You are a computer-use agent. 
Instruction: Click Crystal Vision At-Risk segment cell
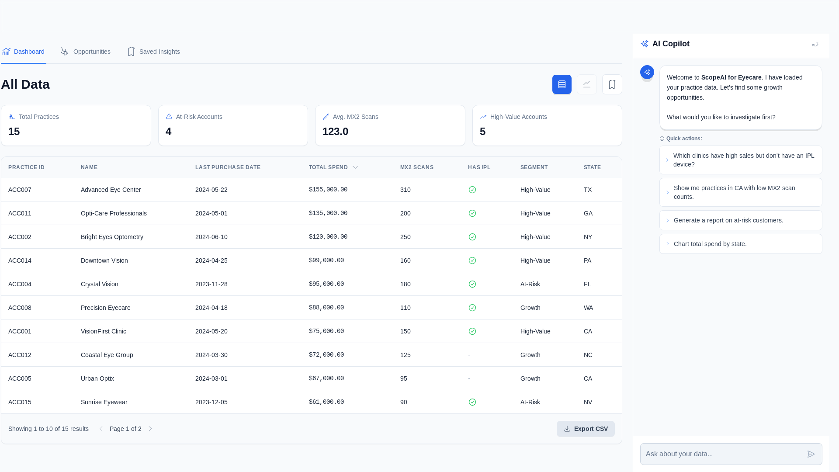[530, 284]
